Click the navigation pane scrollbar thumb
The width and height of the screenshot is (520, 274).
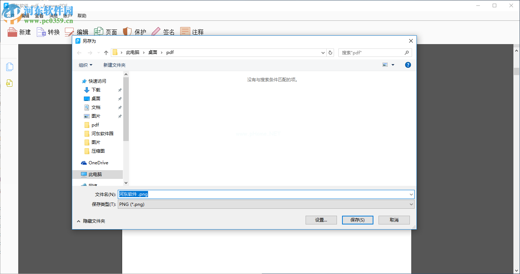(126, 109)
